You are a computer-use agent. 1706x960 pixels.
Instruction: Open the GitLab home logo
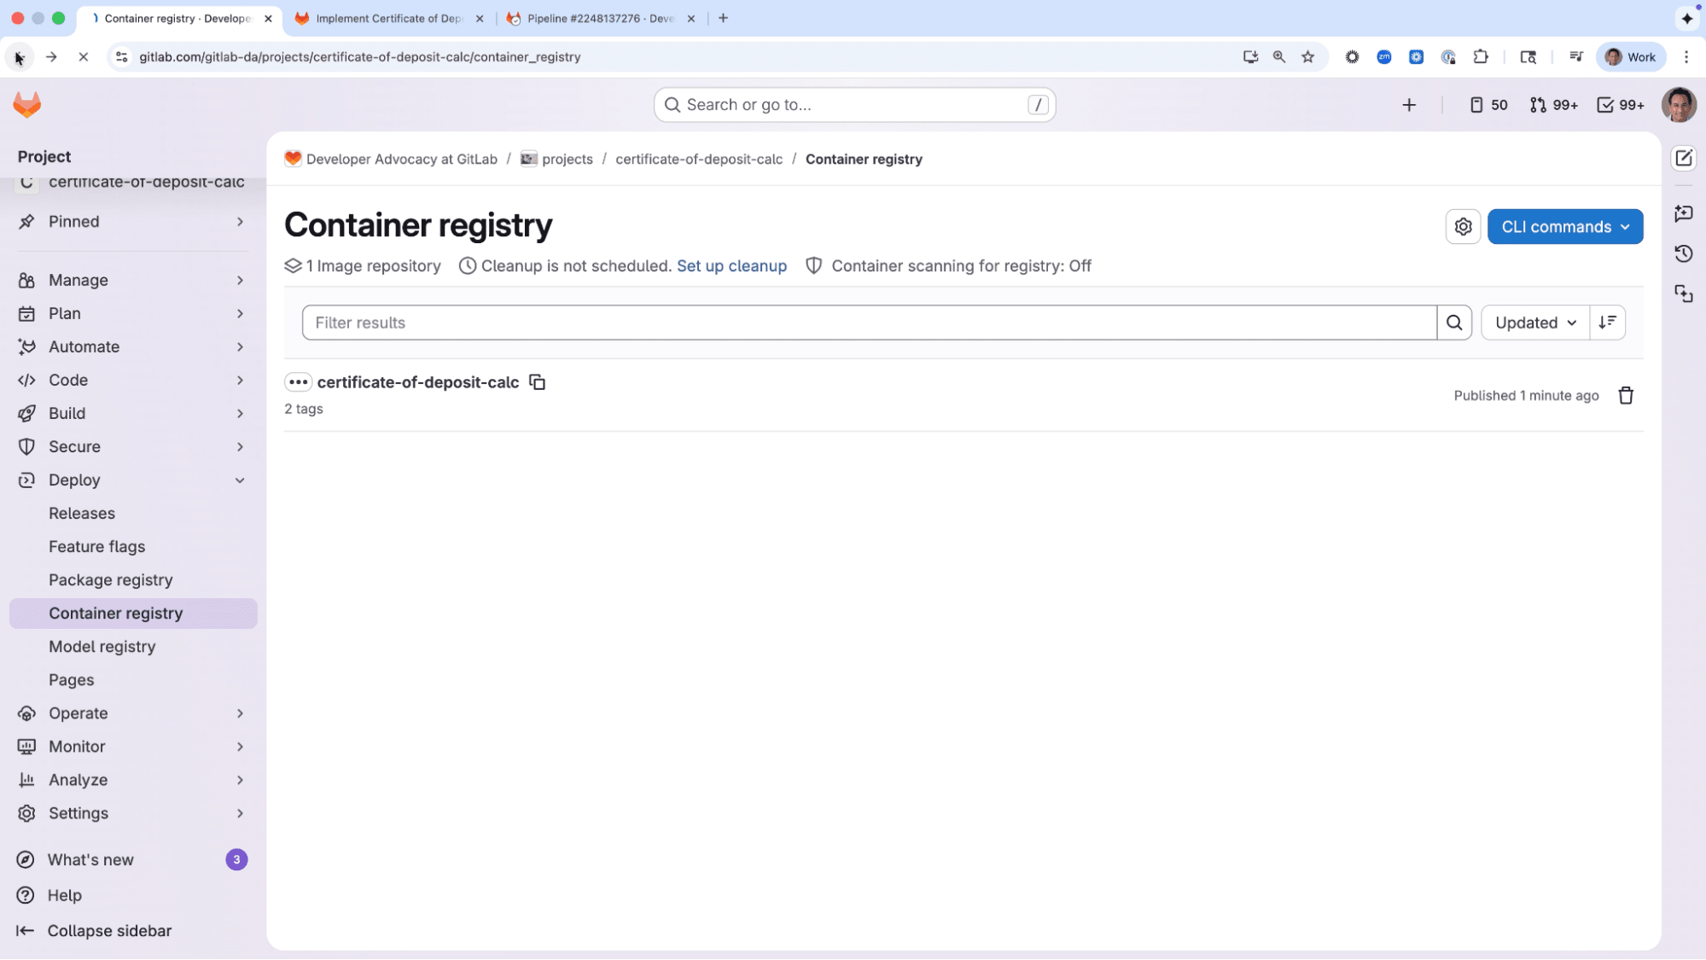(27, 104)
